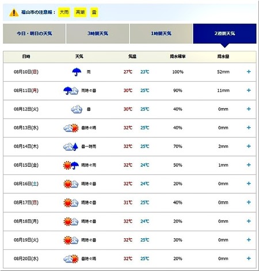Viewport: 259px width, 271px height.
Task: Click the 降水量 column header
Action: (223, 56)
